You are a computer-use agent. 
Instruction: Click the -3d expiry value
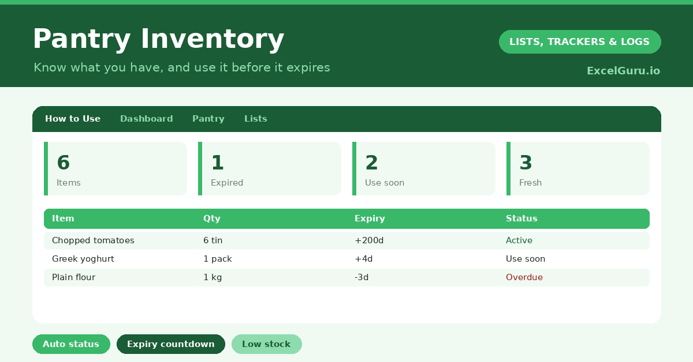[x=362, y=277]
